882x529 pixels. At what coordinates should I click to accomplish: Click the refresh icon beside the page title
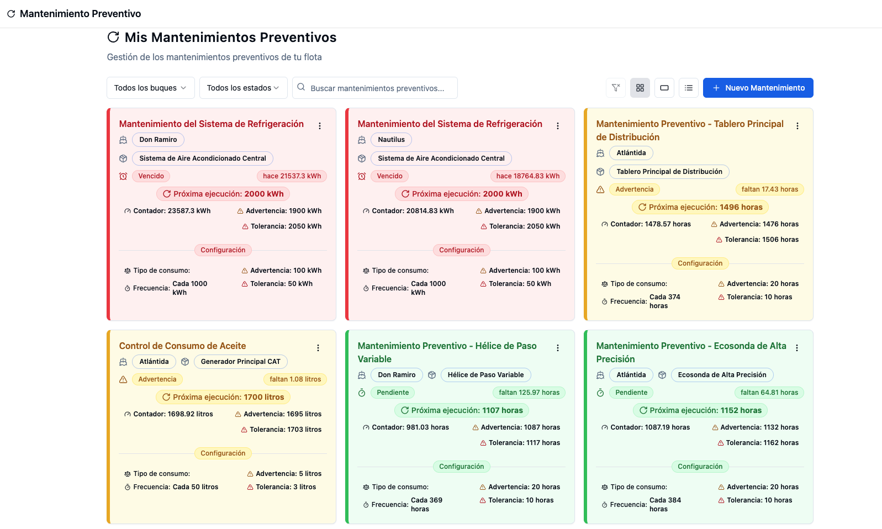point(113,37)
